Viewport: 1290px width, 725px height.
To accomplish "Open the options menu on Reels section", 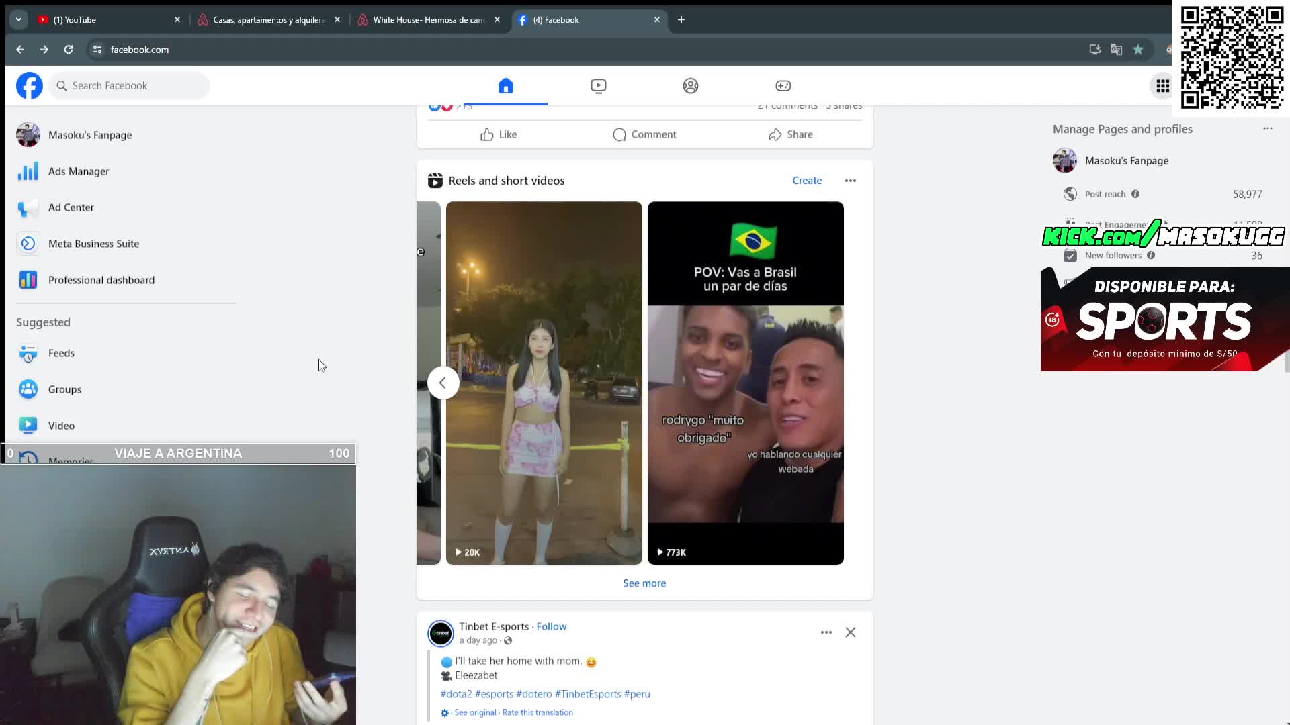I will click(850, 180).
